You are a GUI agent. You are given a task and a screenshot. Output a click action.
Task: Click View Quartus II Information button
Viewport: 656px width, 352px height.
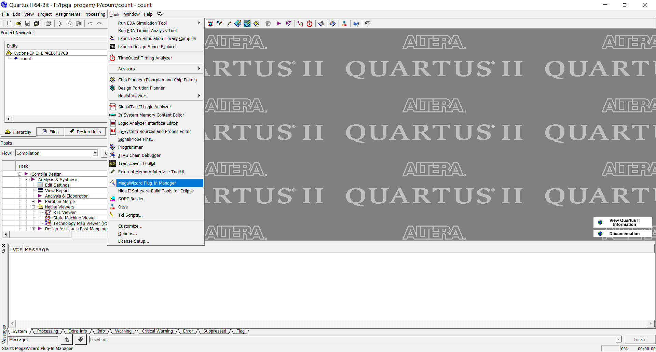(623, 222)
